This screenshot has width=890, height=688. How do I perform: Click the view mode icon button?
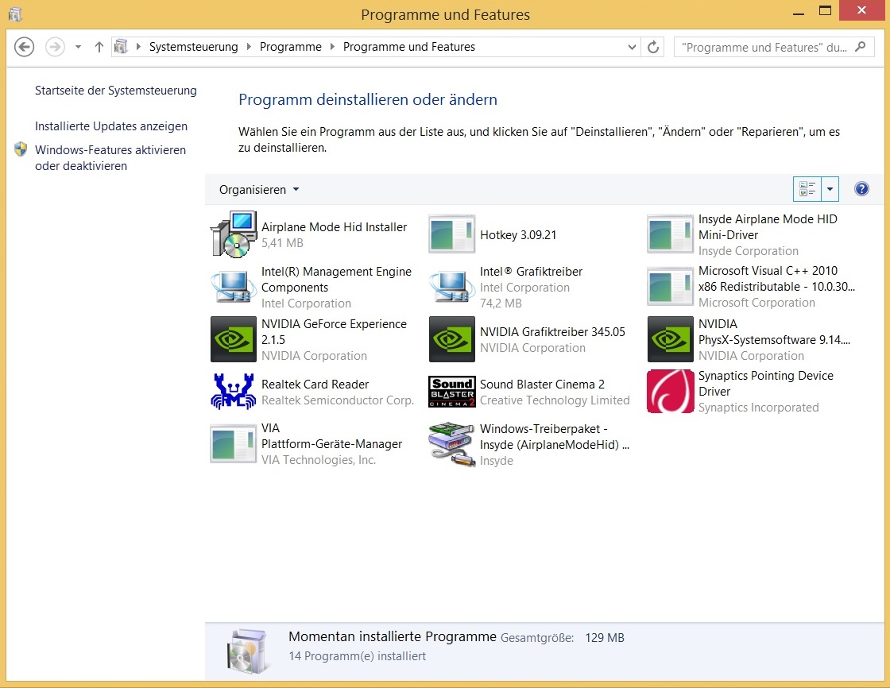click(807, 188)
